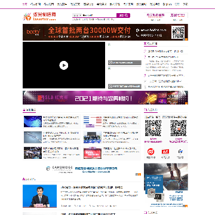Screen dimensions: 215x215
Task: Open the Cambridge advertisement banner
Action: pos(82,169)
